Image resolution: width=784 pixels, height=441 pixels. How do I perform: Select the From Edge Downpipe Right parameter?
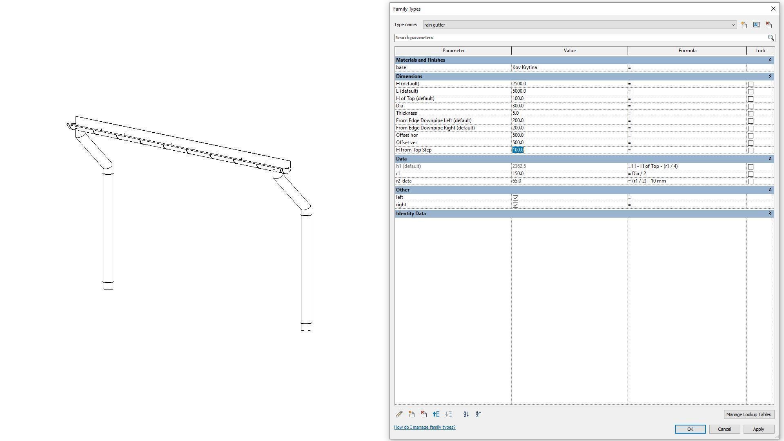coord(453,128)
